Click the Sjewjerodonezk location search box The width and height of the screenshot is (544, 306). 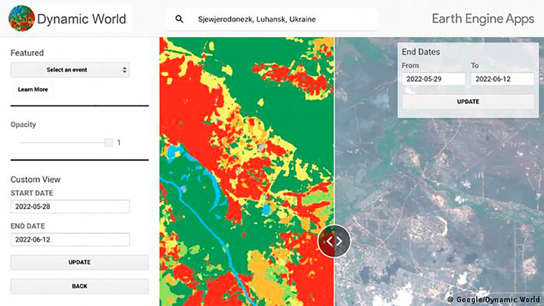(x=272, y=19)
